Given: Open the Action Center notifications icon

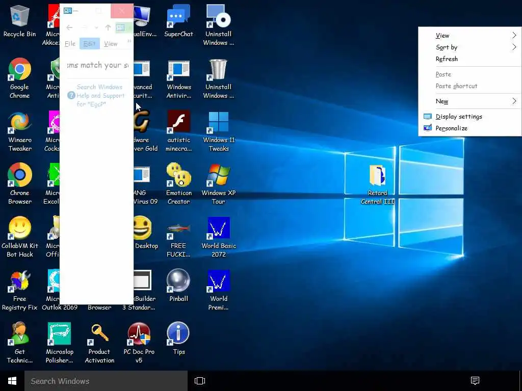Looking at the screenshot, I should 475,381.
